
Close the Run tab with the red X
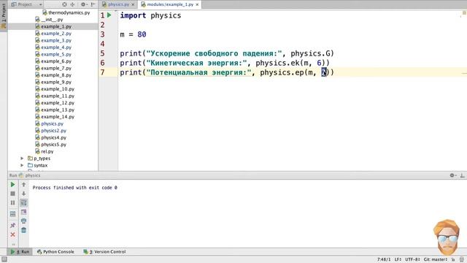[x=12, y=235]
